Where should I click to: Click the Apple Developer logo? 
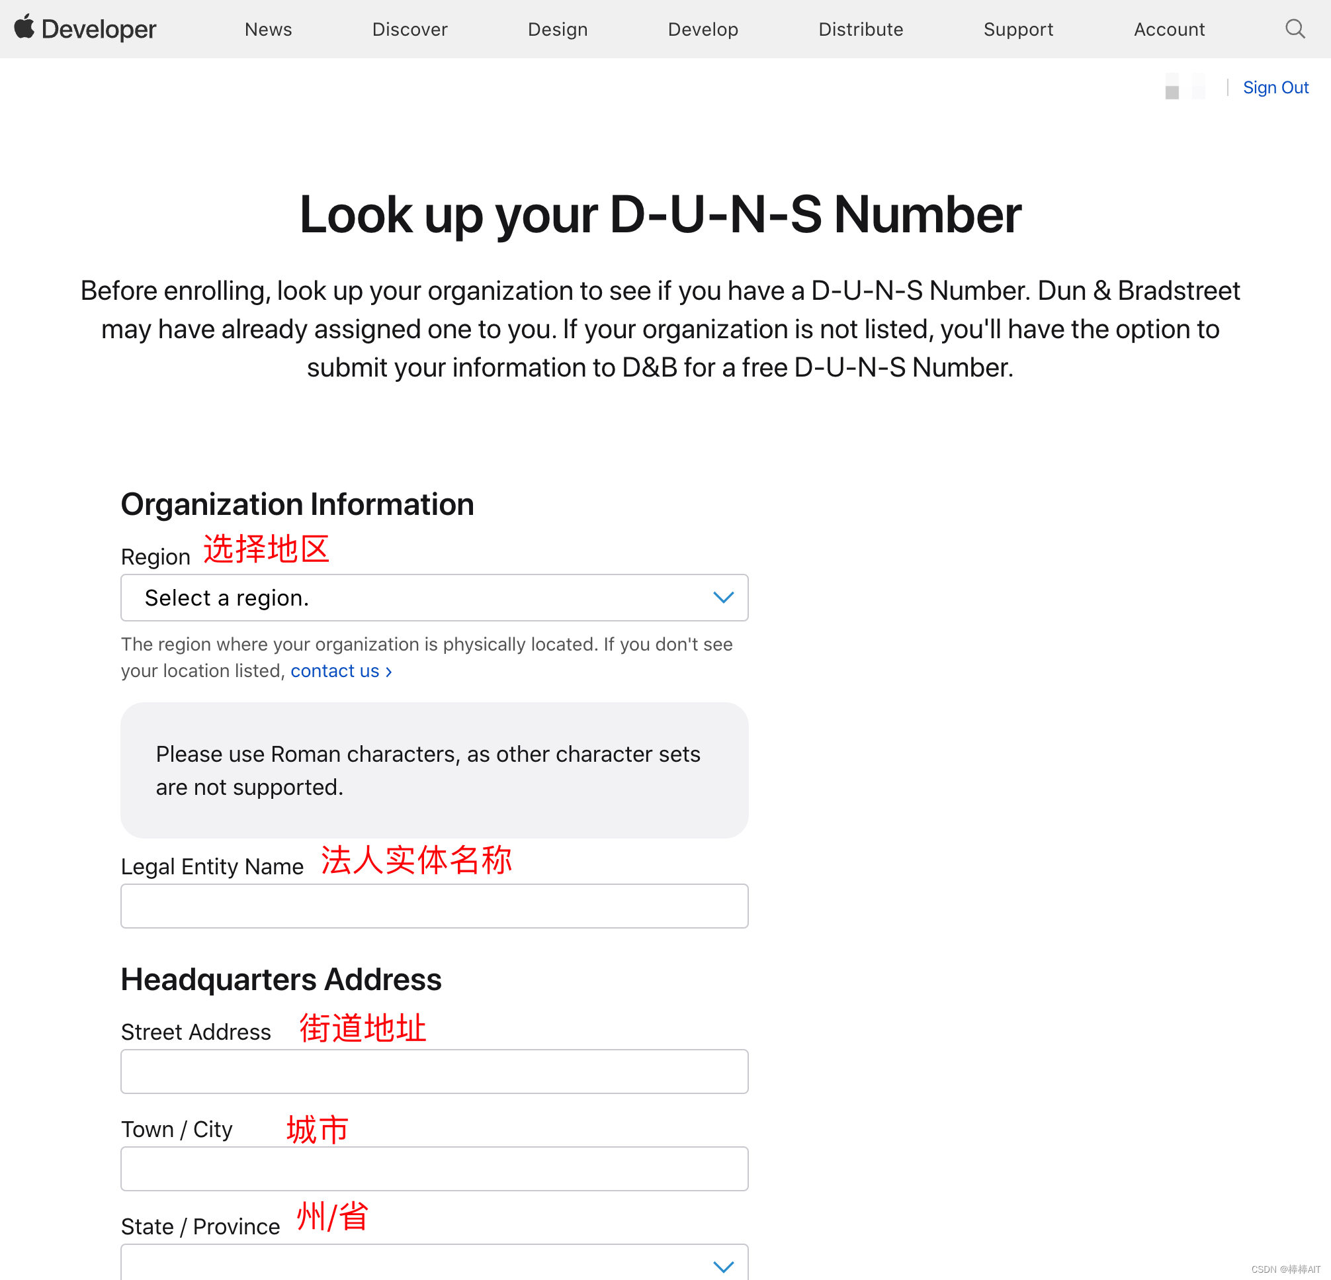point(85,29)
